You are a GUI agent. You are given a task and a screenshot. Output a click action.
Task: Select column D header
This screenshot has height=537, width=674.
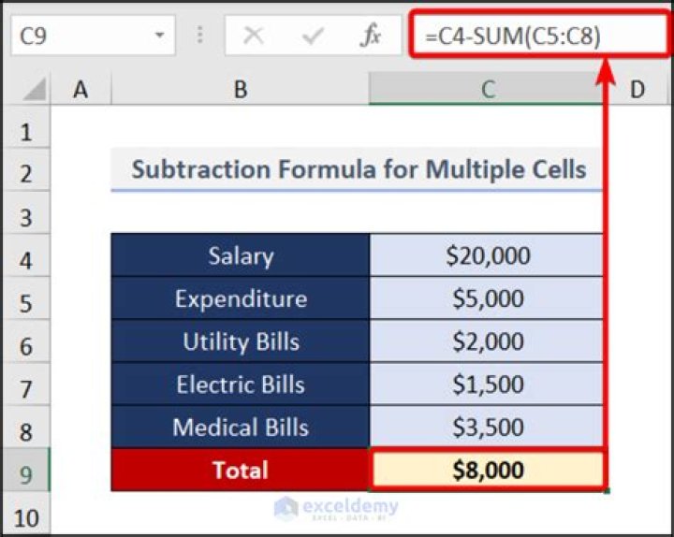(637, 90)
